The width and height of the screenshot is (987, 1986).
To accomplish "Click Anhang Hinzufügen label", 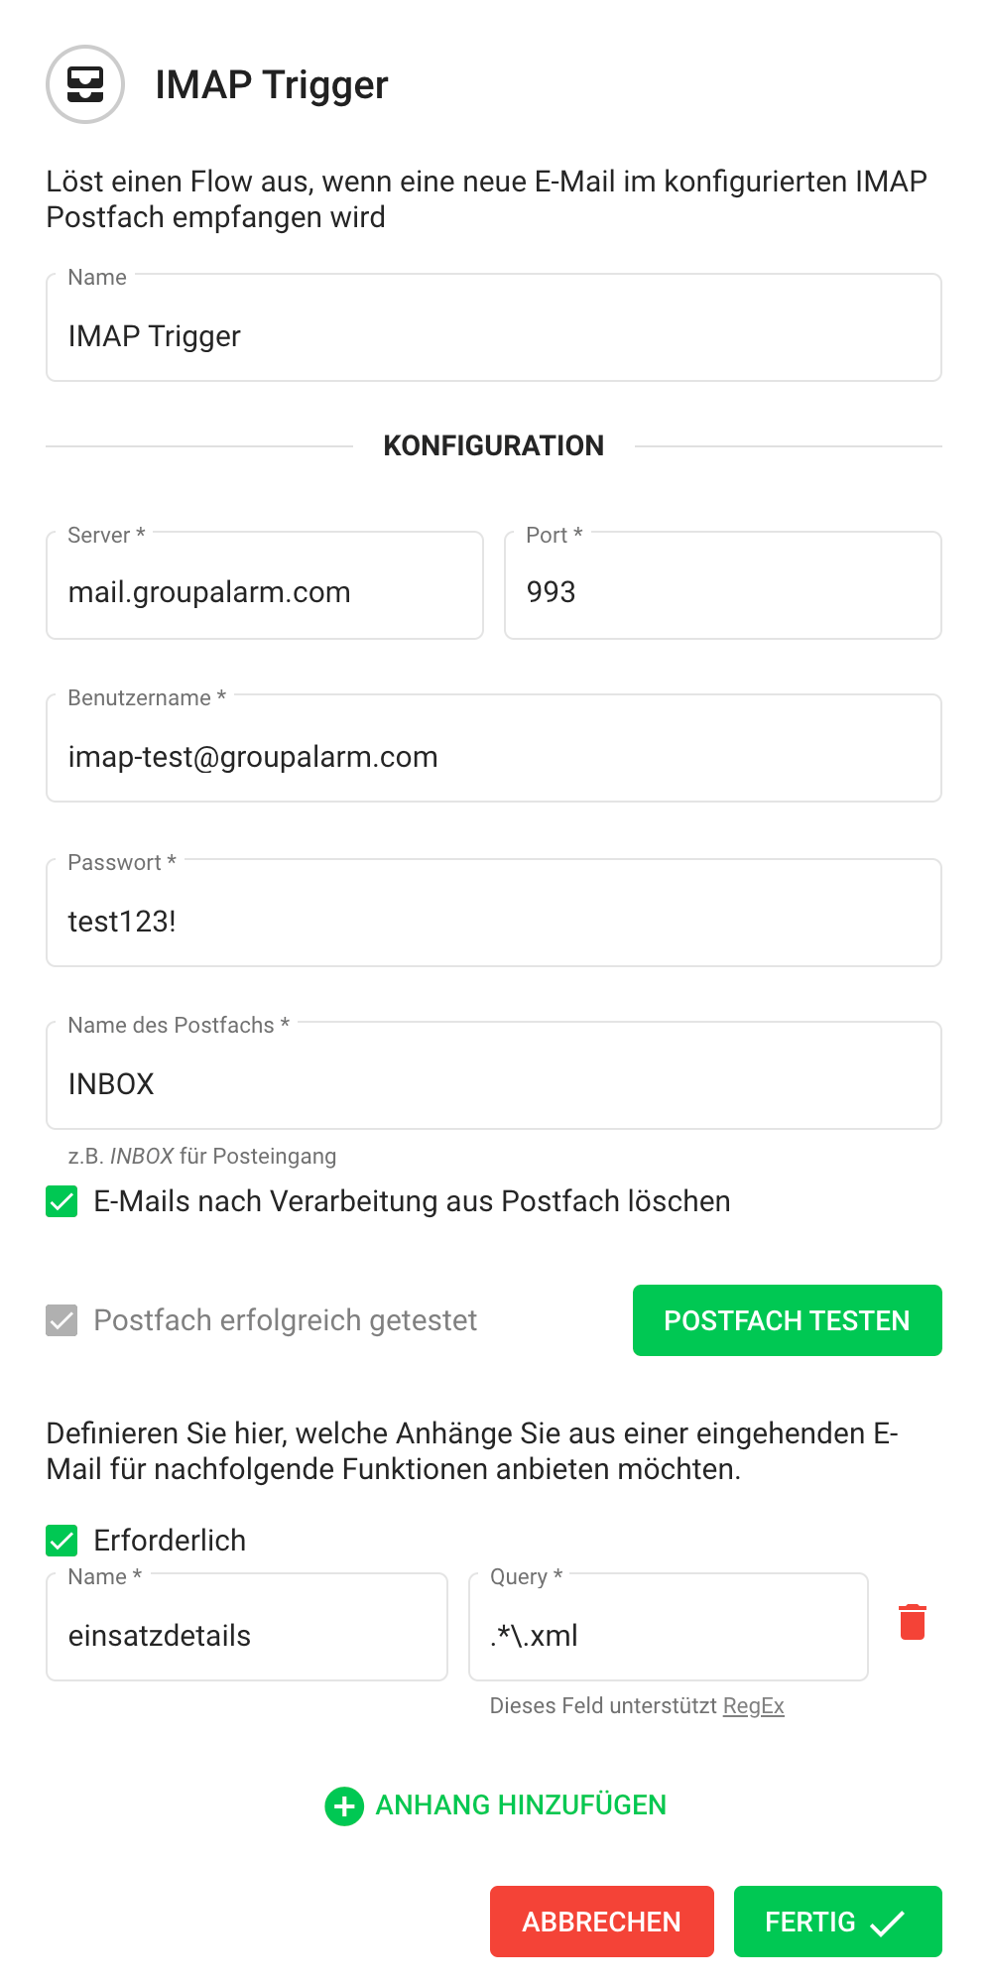I will (520, 1804).
